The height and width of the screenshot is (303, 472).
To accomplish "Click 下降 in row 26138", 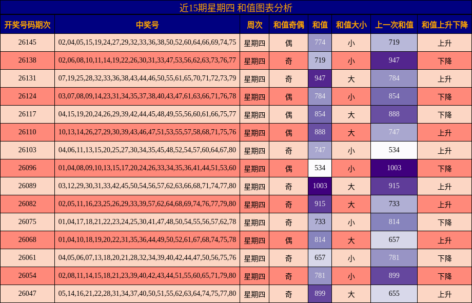I will (x=445, y=61).
